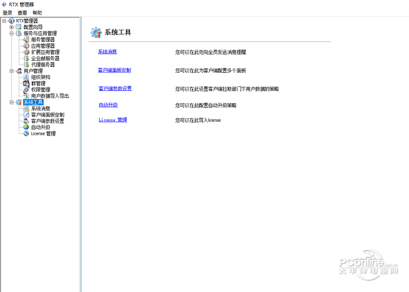409x292 pixels.
Task: Click the 配置向导 tree icon
Action: (19, 27)
